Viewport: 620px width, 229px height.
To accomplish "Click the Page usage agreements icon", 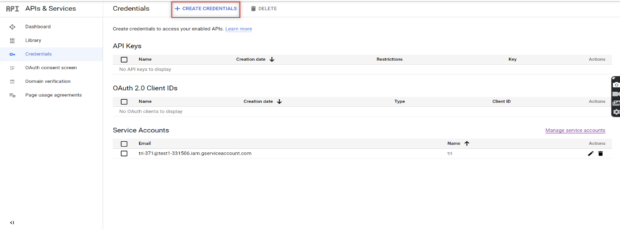I will click(12, 95).
